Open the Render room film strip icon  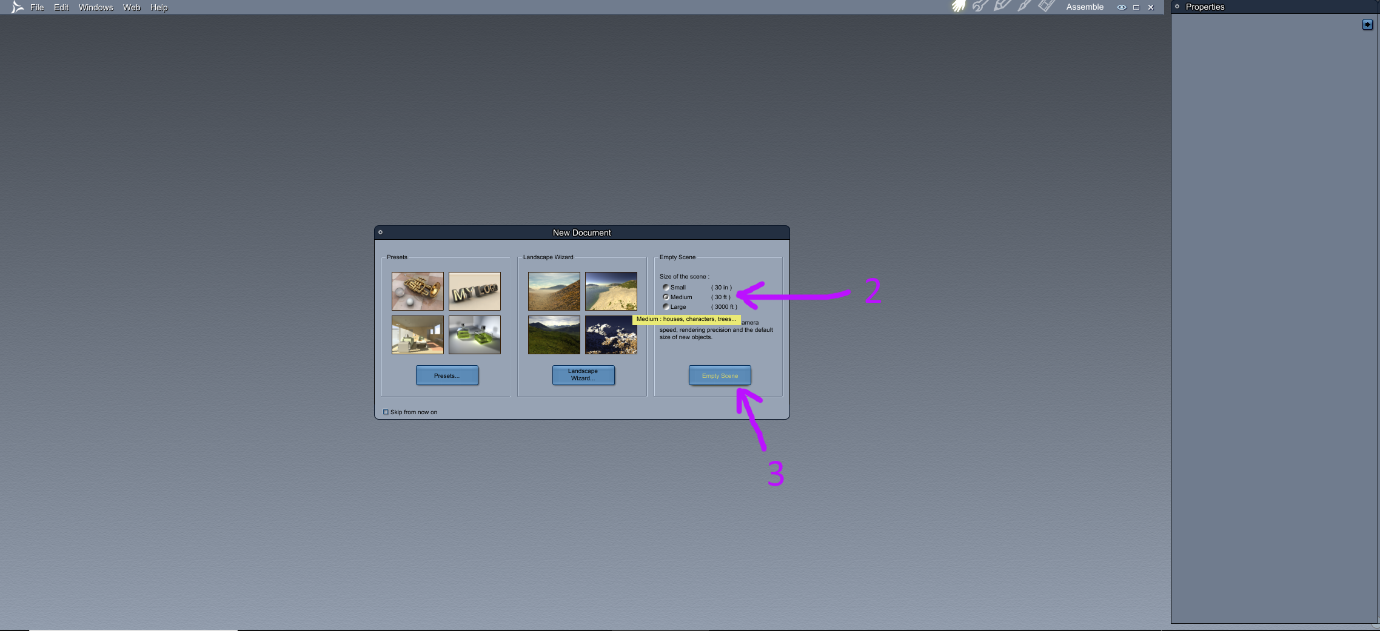pyautogui.click(x=1047, y=6)
